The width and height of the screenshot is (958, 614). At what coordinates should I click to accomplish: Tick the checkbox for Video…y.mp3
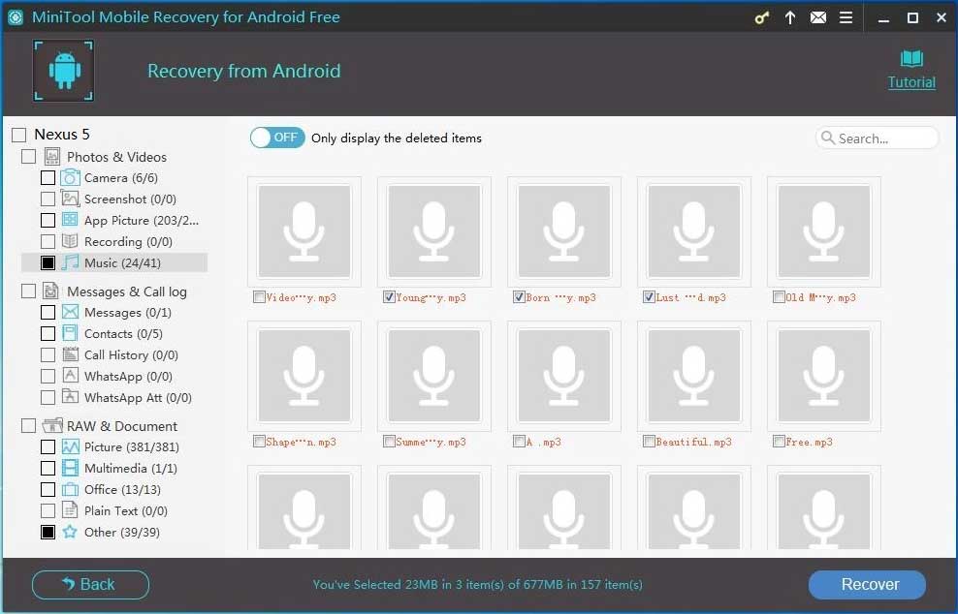point(259,297)
